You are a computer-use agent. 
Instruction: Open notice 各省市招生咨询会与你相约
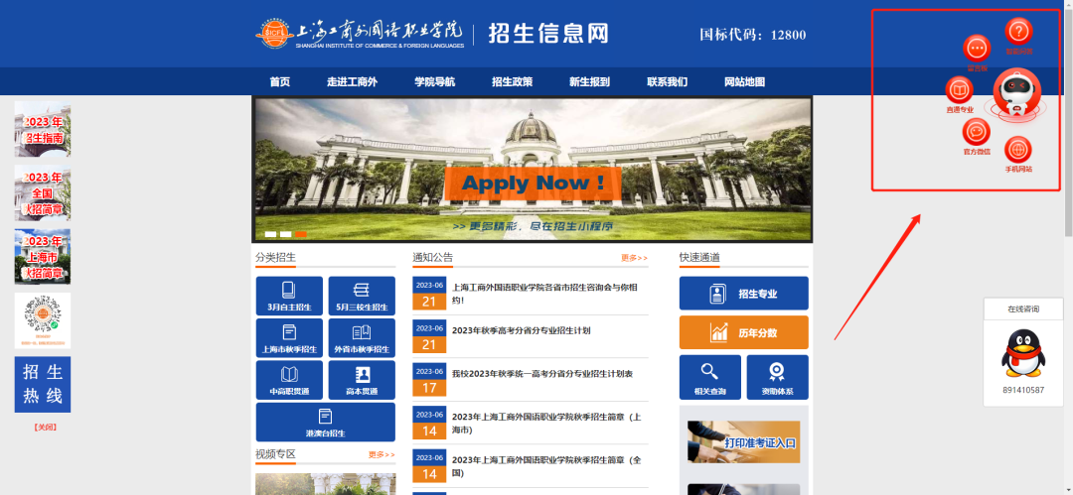545,294
